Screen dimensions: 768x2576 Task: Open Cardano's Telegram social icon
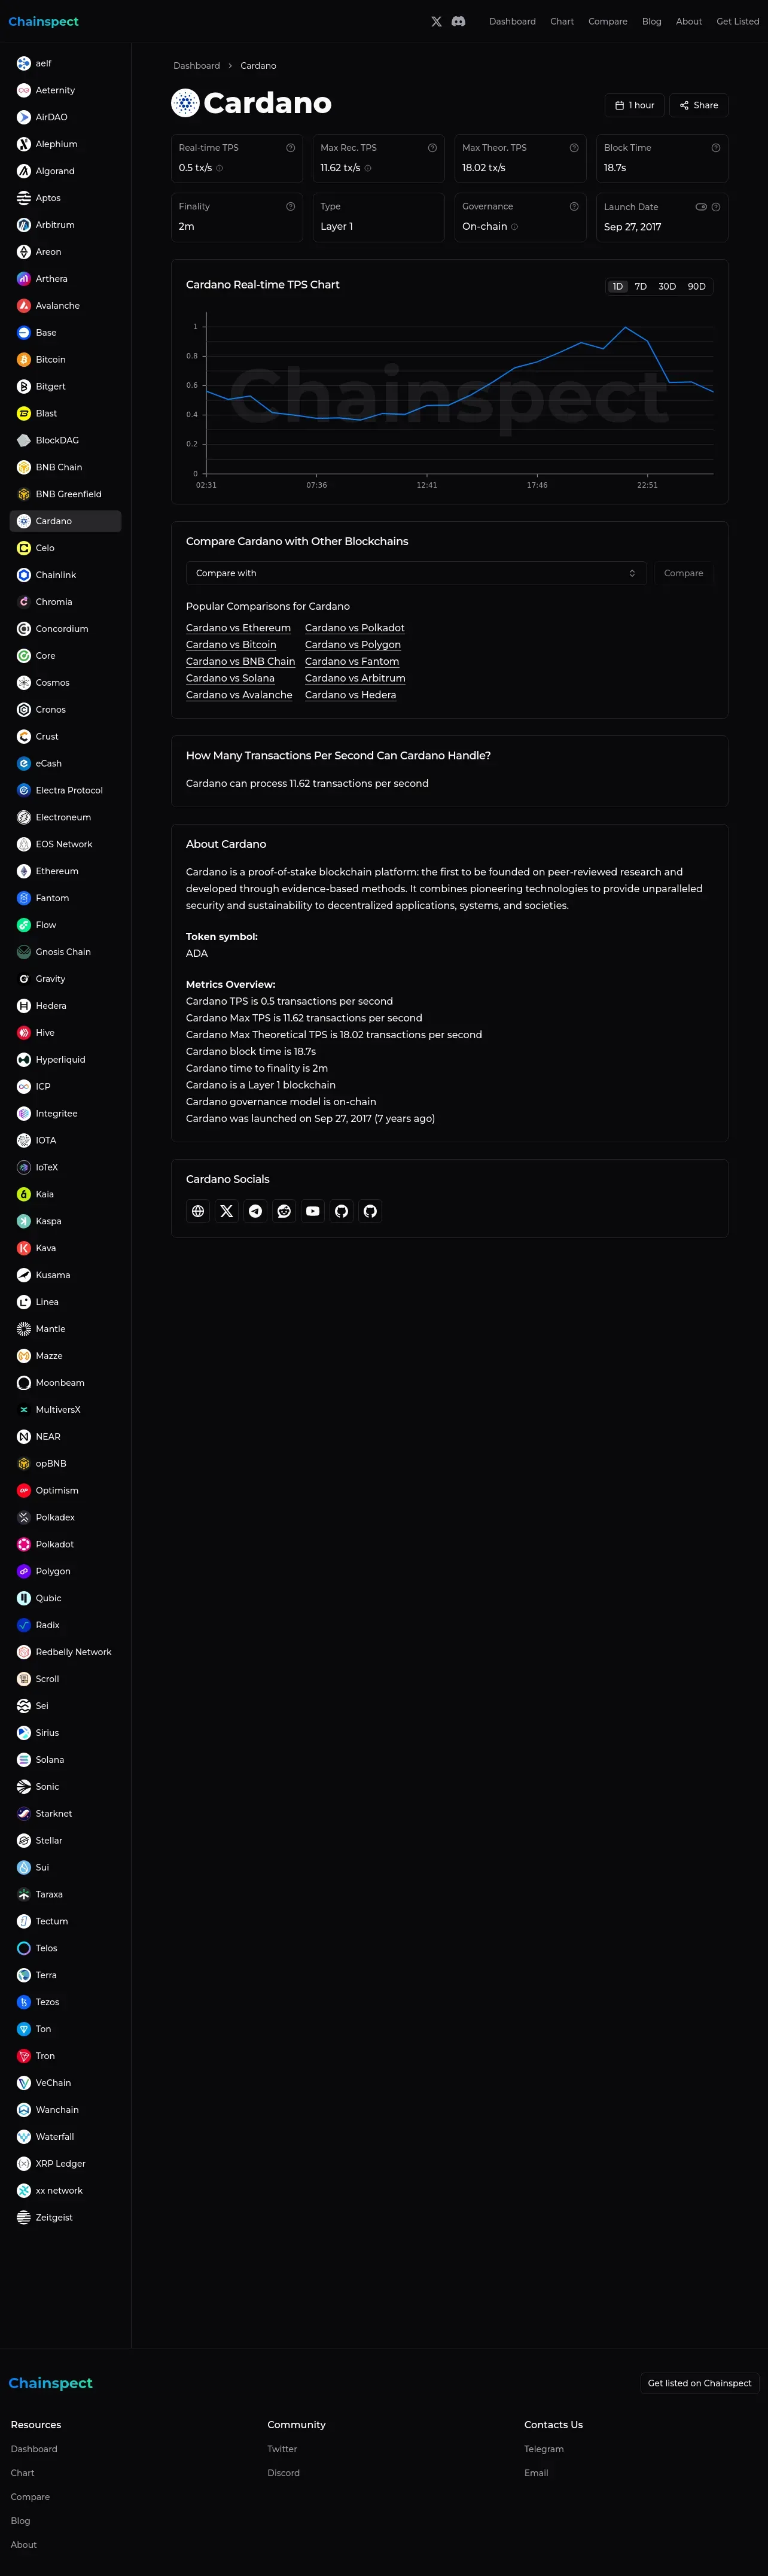click(x=256, y=1211)
